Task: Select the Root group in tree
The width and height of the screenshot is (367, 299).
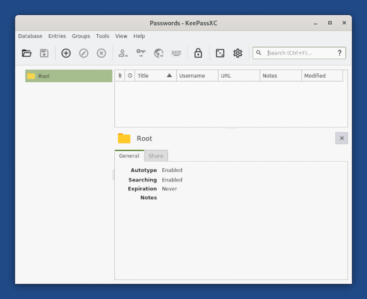Action: (x=69, y=76)
